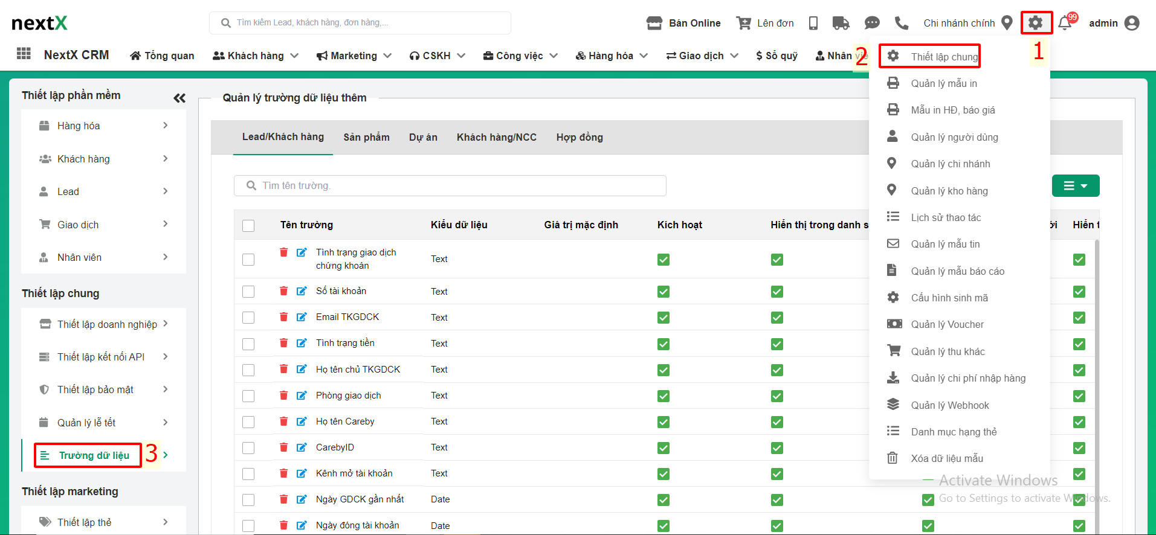Click the nextX logo
Image resolution: width=1156 pixels, height=535 pixels.
(x=39, y=23)
